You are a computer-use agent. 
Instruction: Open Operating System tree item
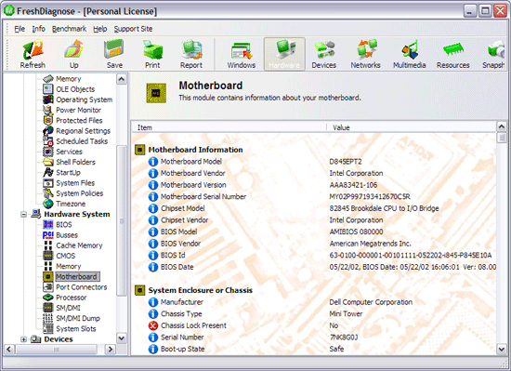tap(84, 99)
